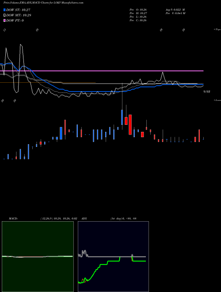The image size is (221, 292).
Task: Click the MACD panel heading label
Action: coord(13,219)
